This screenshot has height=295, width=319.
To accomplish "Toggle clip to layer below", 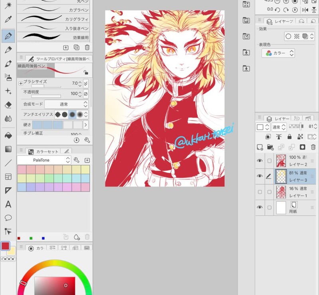I will (x=268, y=137).
